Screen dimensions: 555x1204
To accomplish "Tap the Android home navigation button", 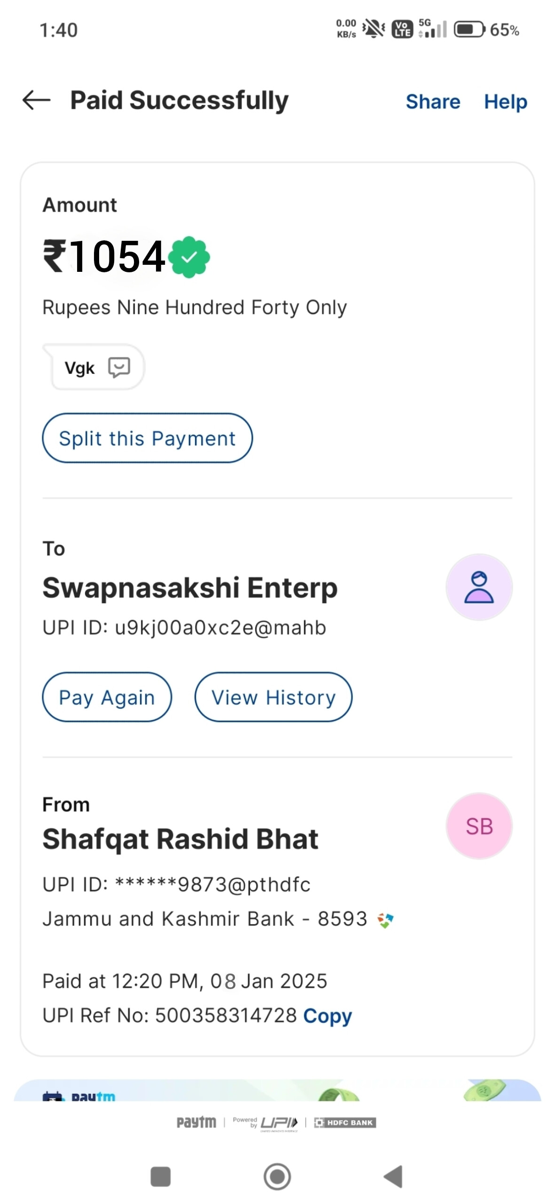I will (277, 1177).
